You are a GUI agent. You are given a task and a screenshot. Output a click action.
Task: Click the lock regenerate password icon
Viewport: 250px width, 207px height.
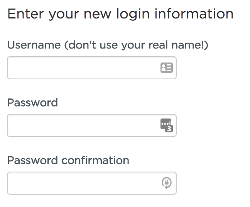click(x=167, y=183)
